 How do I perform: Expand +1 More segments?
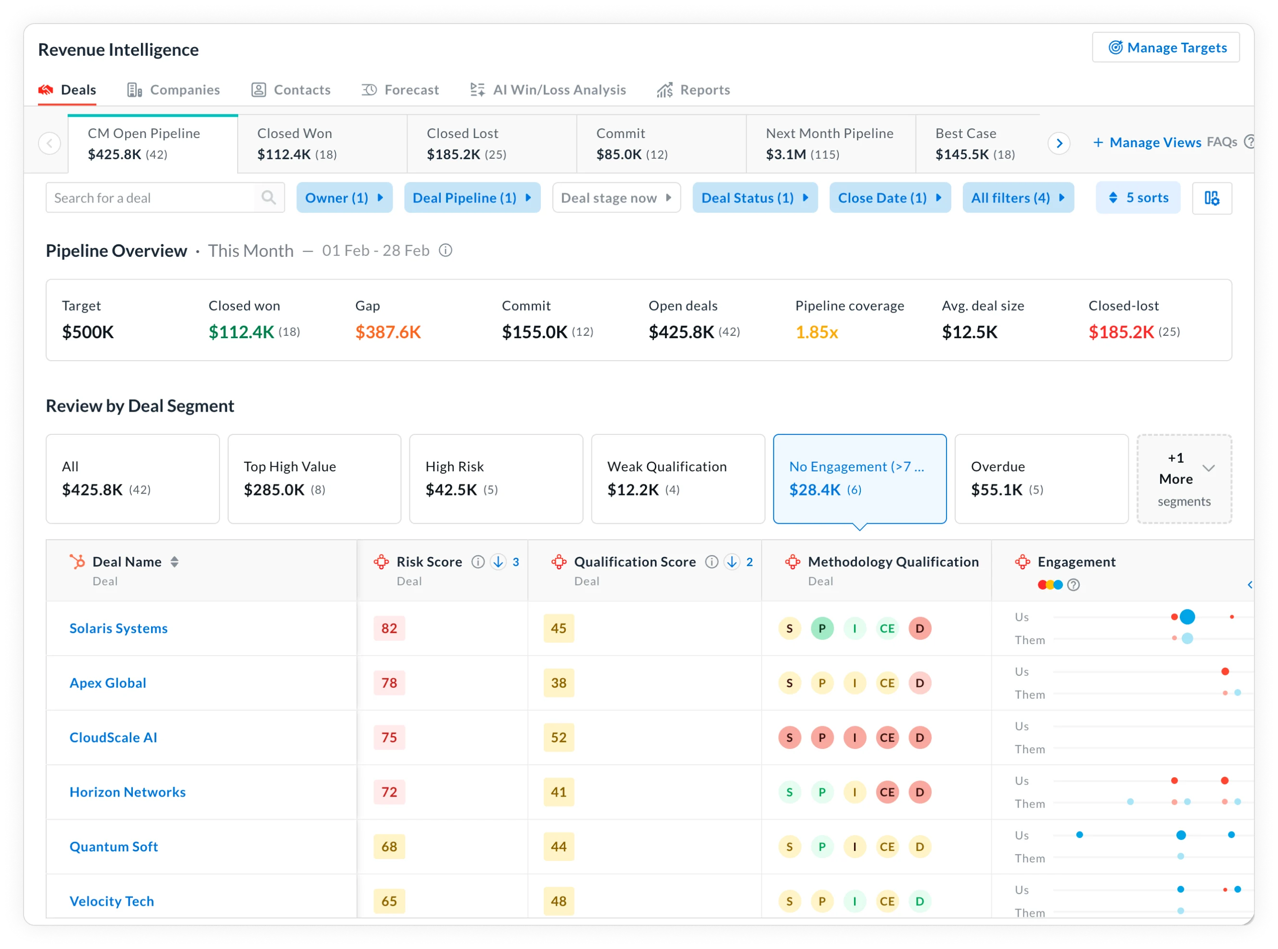click(x=1184, y=479)
